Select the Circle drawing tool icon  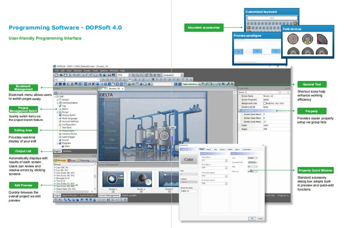point(64,84)
